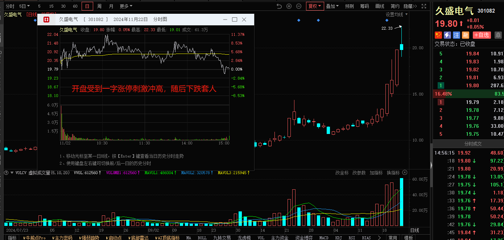Image resolution: width=504 pixels, height=240 pixels.
Task: Zoom in with the plus circle icon
Action: [x=289, y=6]
